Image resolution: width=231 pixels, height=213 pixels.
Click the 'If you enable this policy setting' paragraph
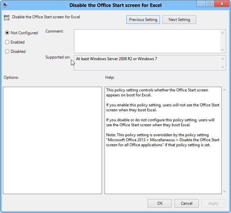pyautogui.click(x=162, y=107)
